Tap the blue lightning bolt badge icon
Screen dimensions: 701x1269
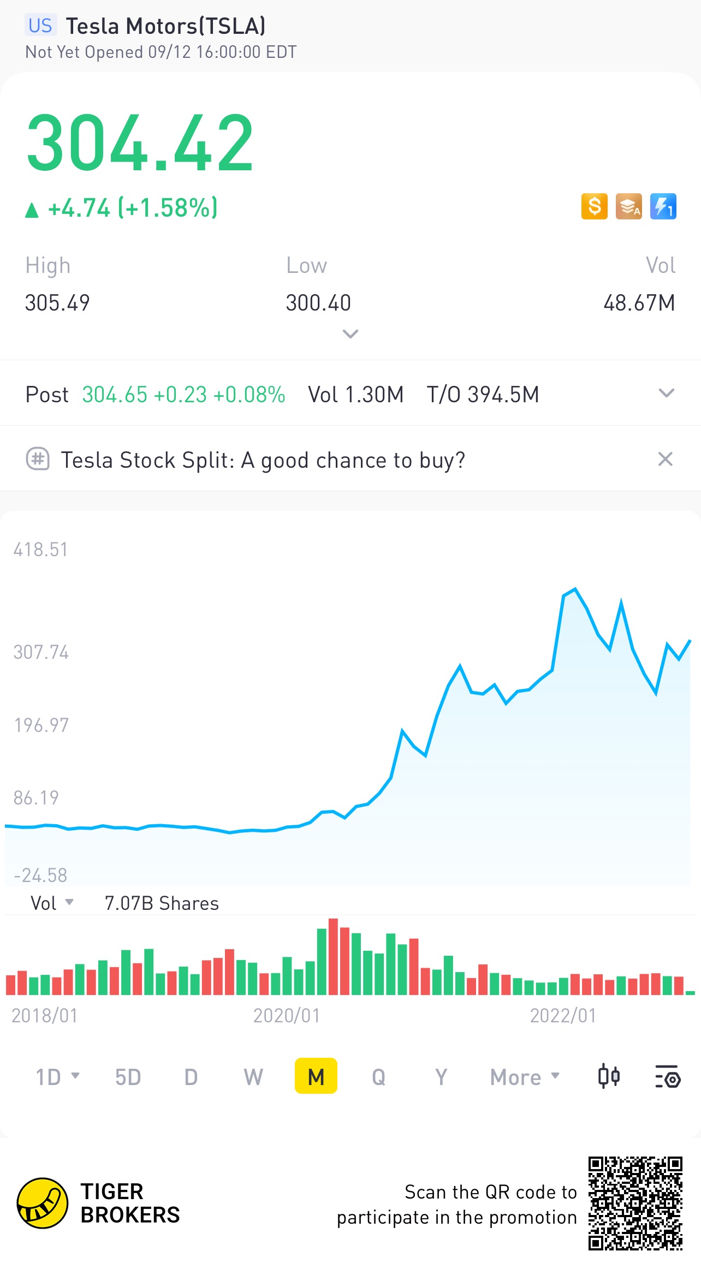pyautogui.click(x=663, y=206)
